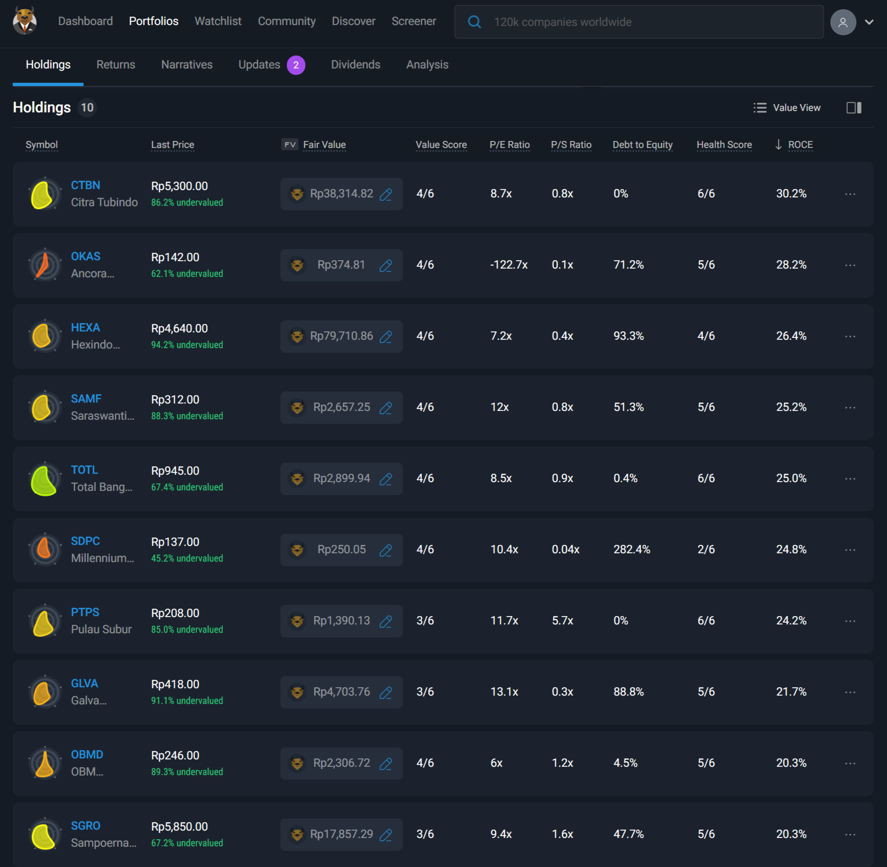Open the SGRO ticker link
This screenshot has height=867, width=887.
coord(86,826)
